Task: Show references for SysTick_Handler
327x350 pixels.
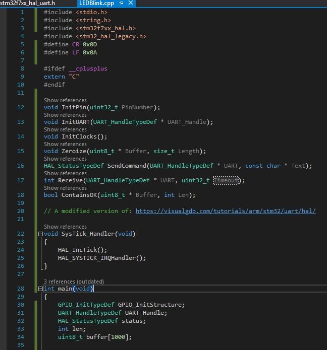Action: coord(65,227)
